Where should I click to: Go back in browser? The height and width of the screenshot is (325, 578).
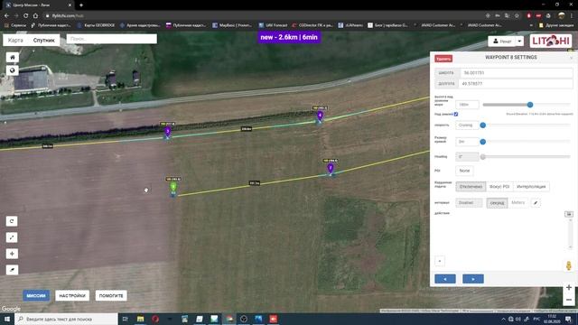click(6, 16)
